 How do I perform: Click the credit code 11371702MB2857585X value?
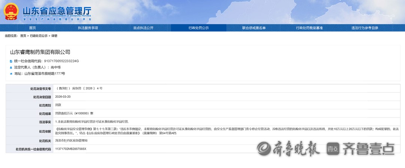click(70, 149)
